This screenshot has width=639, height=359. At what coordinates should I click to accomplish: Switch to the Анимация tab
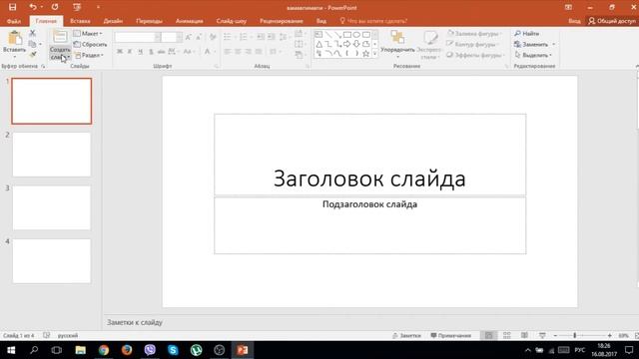pos(189,21)
